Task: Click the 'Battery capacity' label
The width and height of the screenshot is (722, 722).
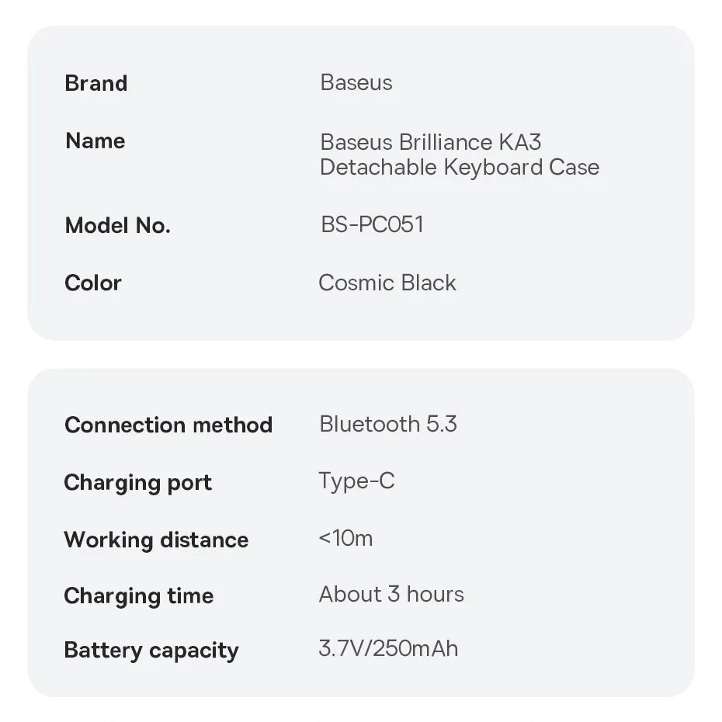Action: pyautogui.click(x=151, y=650)
